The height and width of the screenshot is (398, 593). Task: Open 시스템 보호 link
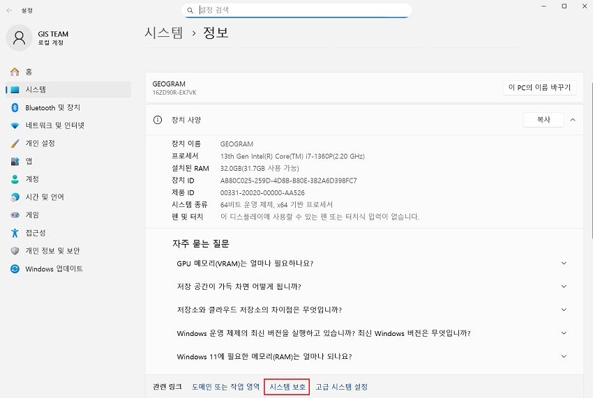pos(287,387)
